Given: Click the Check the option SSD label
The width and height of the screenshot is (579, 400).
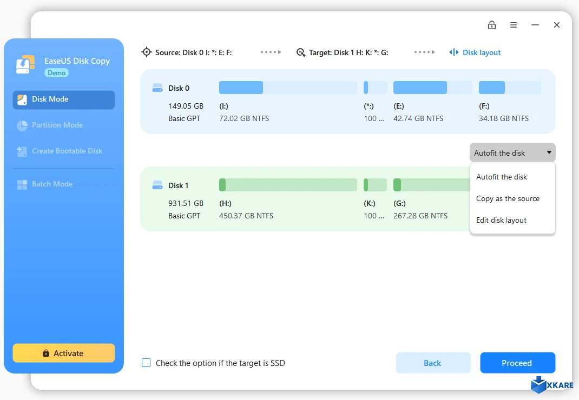Looking at the screenshot, I should coord(220,363).
